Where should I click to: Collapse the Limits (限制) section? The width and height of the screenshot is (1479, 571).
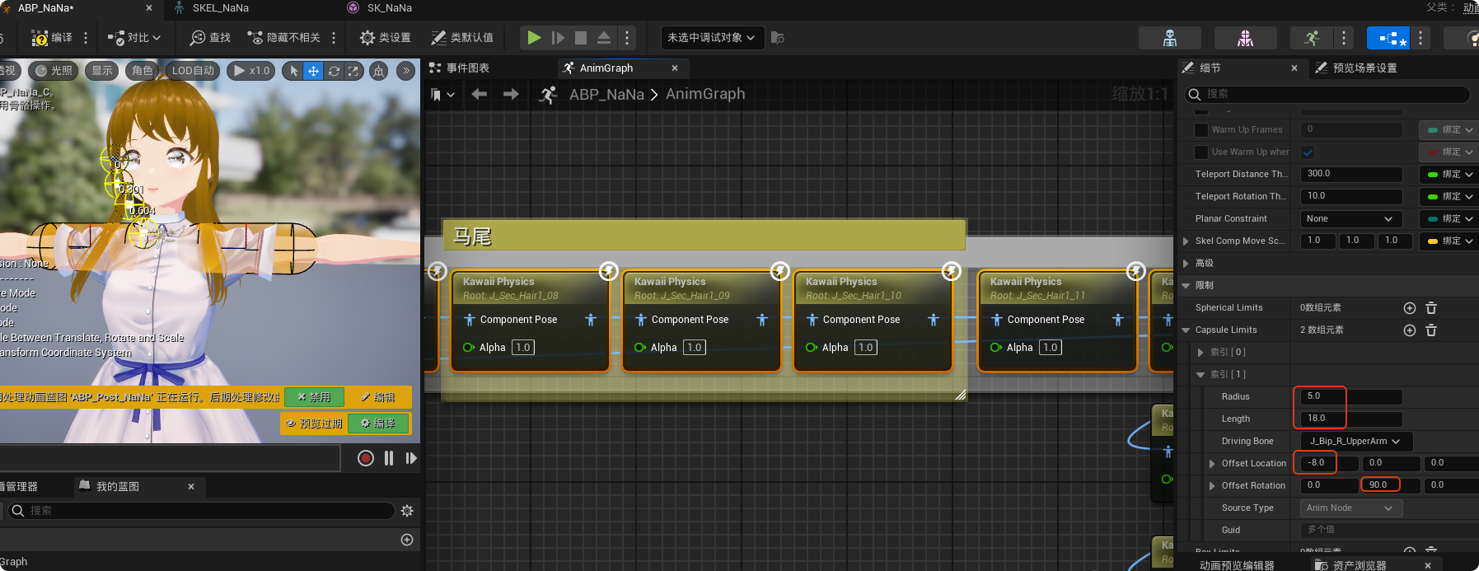(x=1186, y=285)
